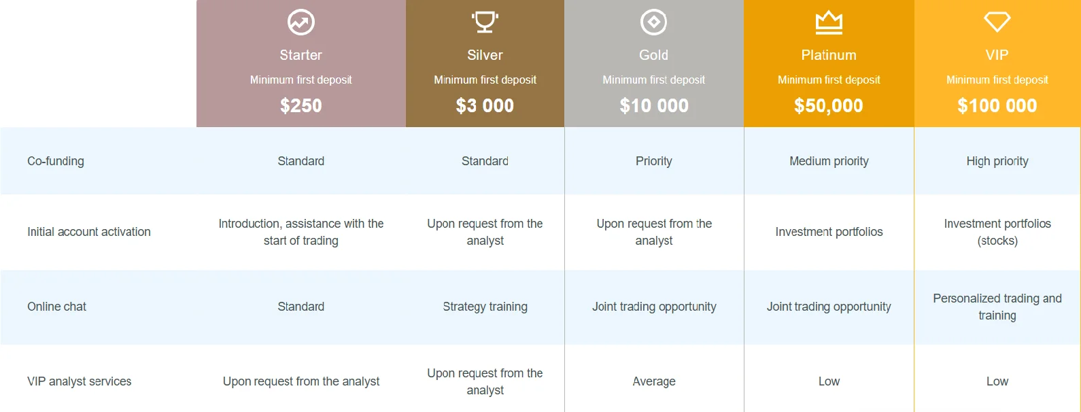1081x412 pixels.
Task: Click the $50,000 deposit amount
Action: coord(829,105)
